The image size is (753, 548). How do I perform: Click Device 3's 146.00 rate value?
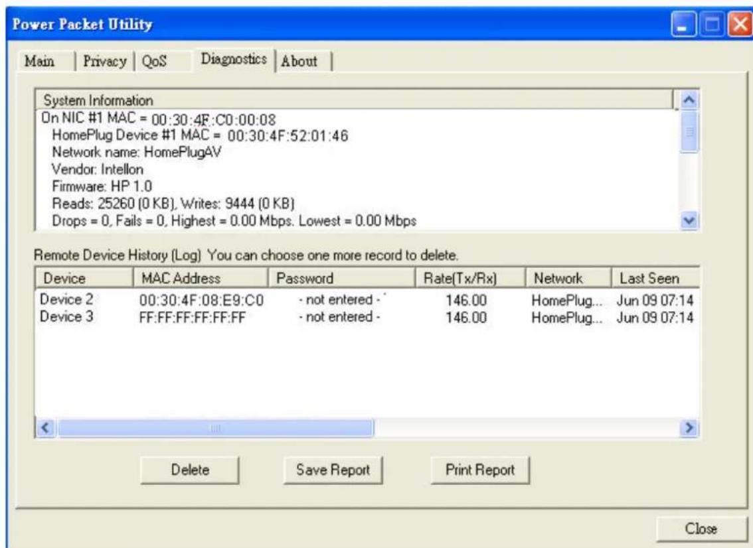[466, 318]
